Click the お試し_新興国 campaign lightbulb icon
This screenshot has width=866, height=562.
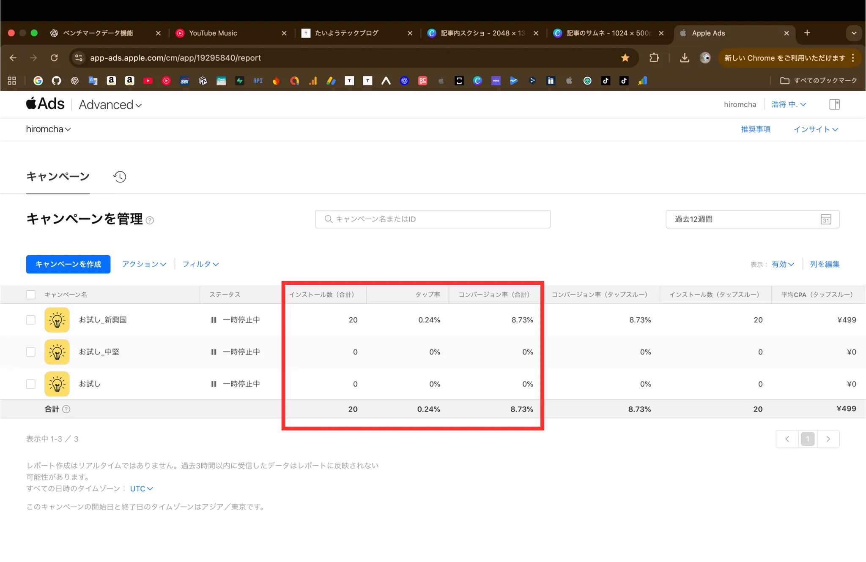pyautogui.click(x=57, y=320)
